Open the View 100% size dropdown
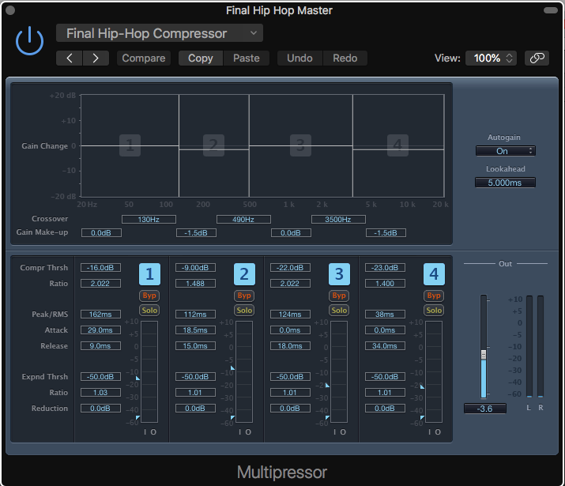Screen dimensions: 565x486 tap(492, 58)
